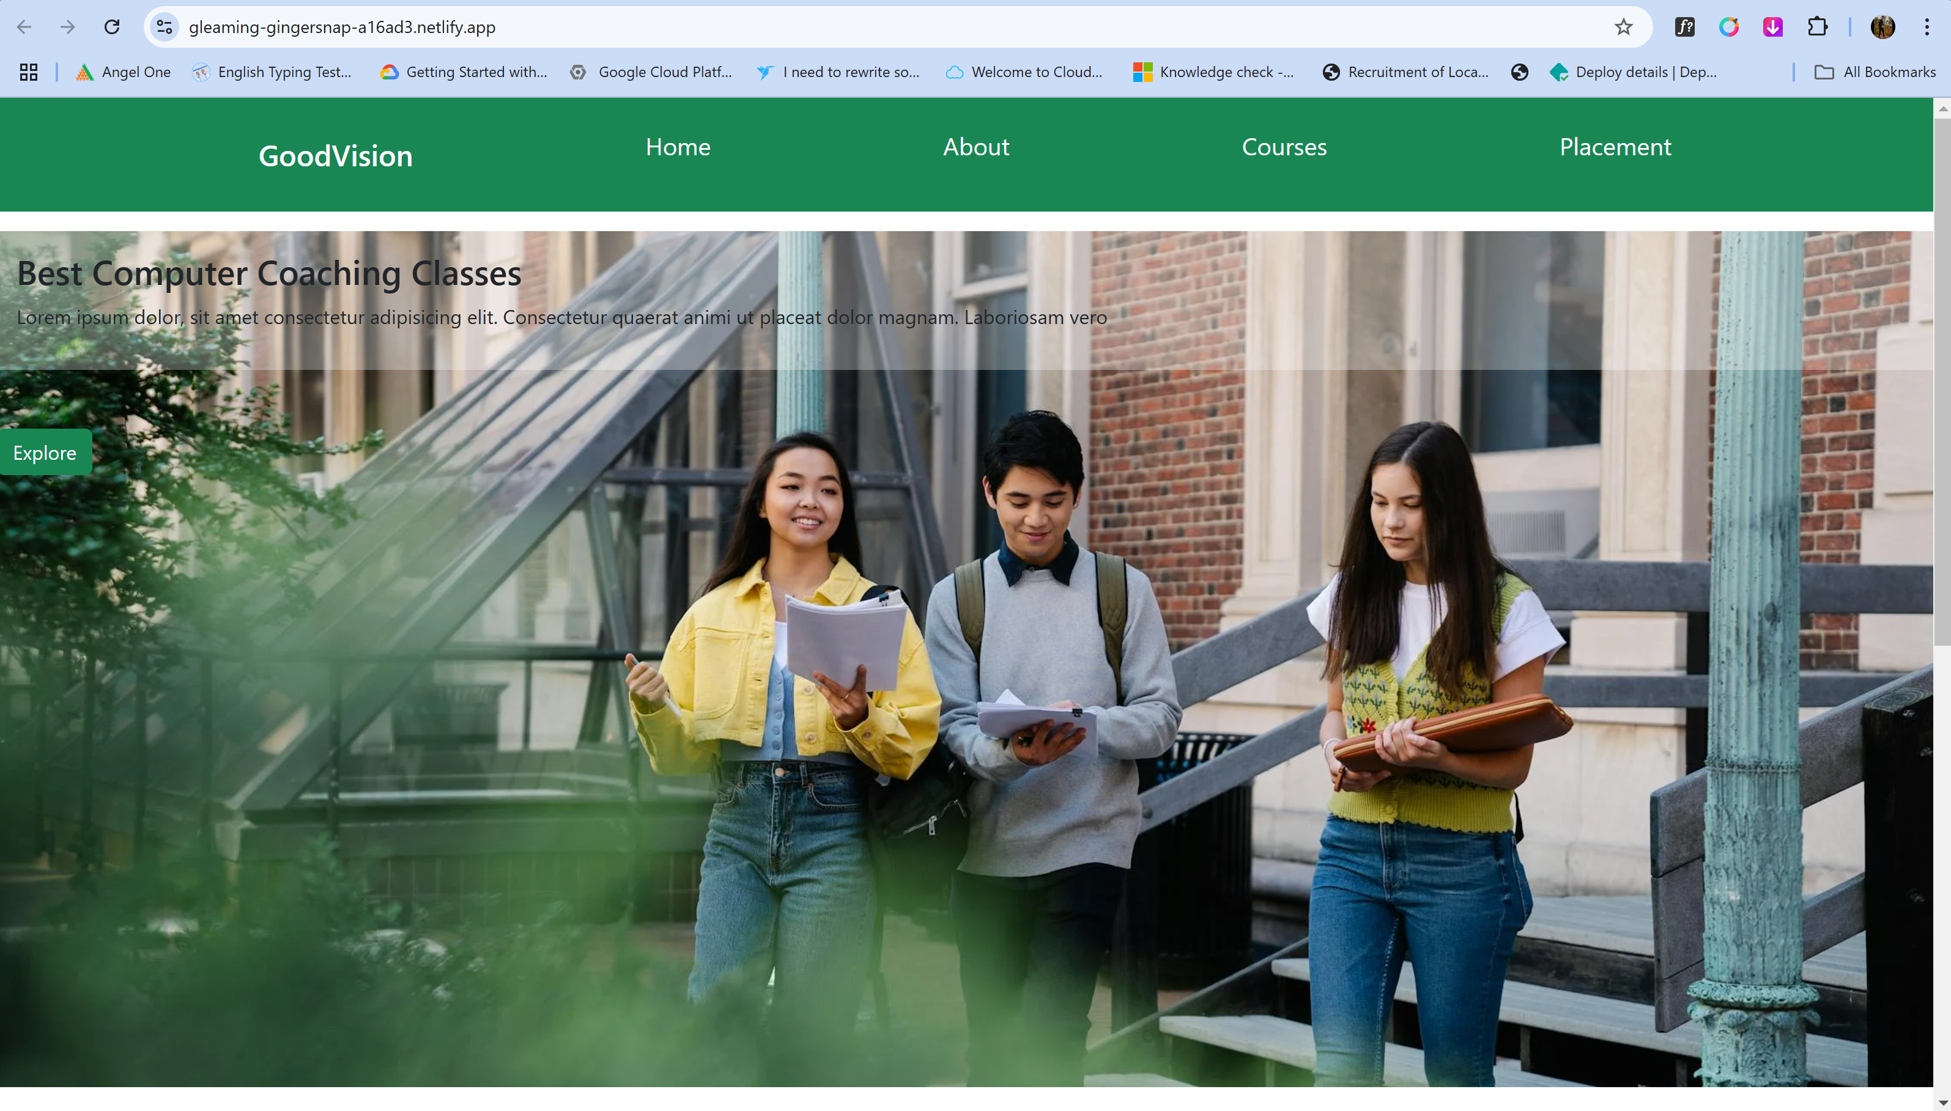This screenshot has width=1951, height=1111.
Task: Click the green Explore button
Action: [x=45, y=452]
